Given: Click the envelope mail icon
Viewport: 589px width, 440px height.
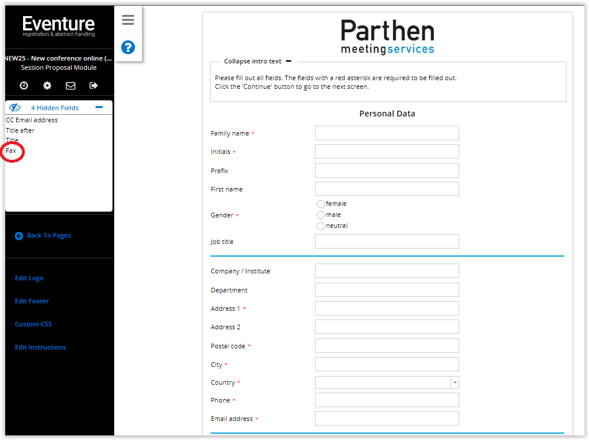Looking at the screenshot, I should click(x=70, y=85).
